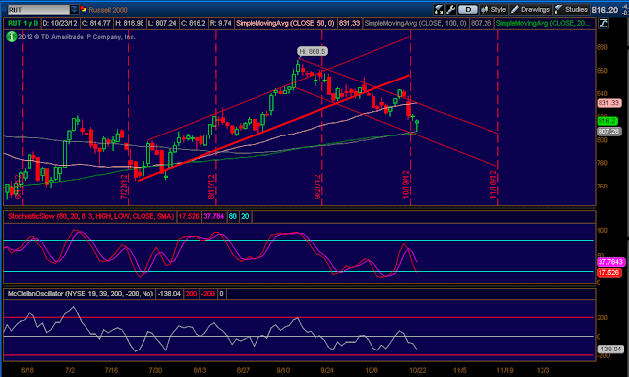
Task: Click the -138.04 McClellan header value
Action: point(169,294)
